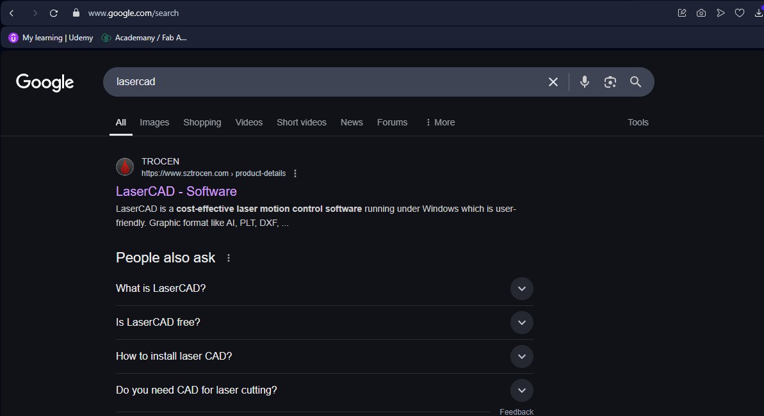Switch to the Shopping tab
Viewport: 764px width, 416px height.
202,122
